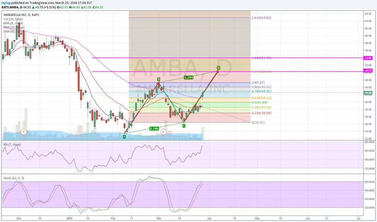The height and width of the screenshot is (222, 377).
Task: Click the 44.50 current price tag
Action: tap(368, 93)
